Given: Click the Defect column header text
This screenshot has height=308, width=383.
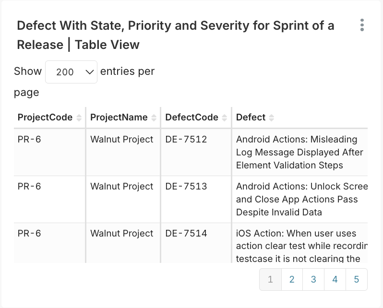Looking at the screenshot, I should (251, 118).
